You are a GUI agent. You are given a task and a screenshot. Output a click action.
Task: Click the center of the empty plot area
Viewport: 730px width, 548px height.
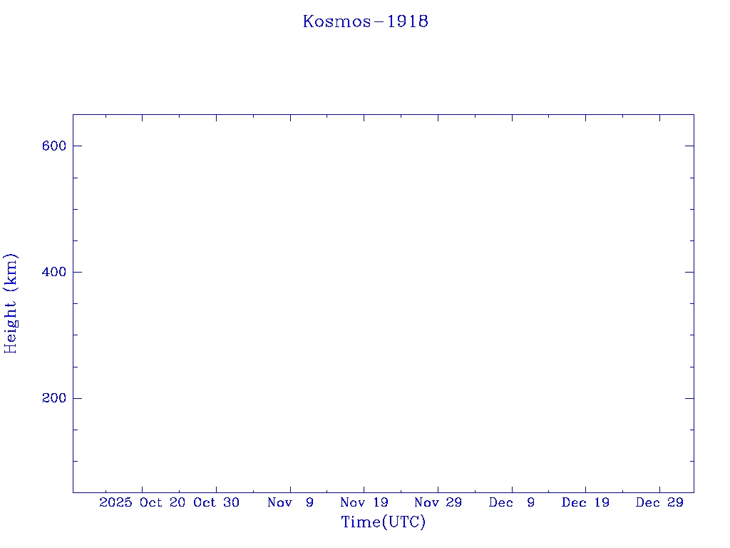pyautogui.click(x=383, y=303)
